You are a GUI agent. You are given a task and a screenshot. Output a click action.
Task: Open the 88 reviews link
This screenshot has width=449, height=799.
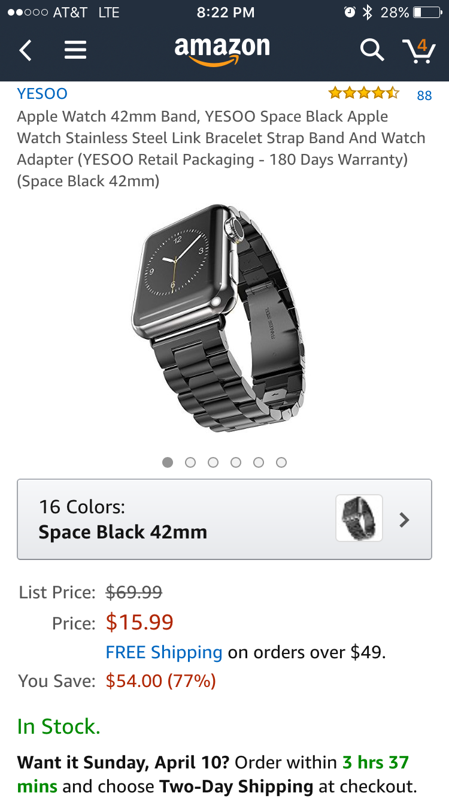424,95
